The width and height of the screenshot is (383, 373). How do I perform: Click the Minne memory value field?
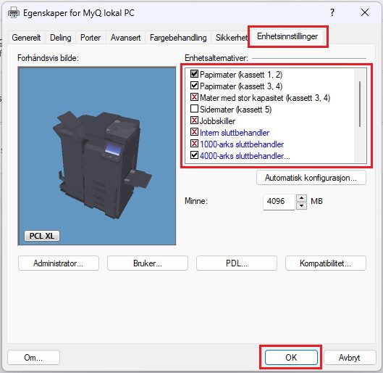(x=279, y=202)
